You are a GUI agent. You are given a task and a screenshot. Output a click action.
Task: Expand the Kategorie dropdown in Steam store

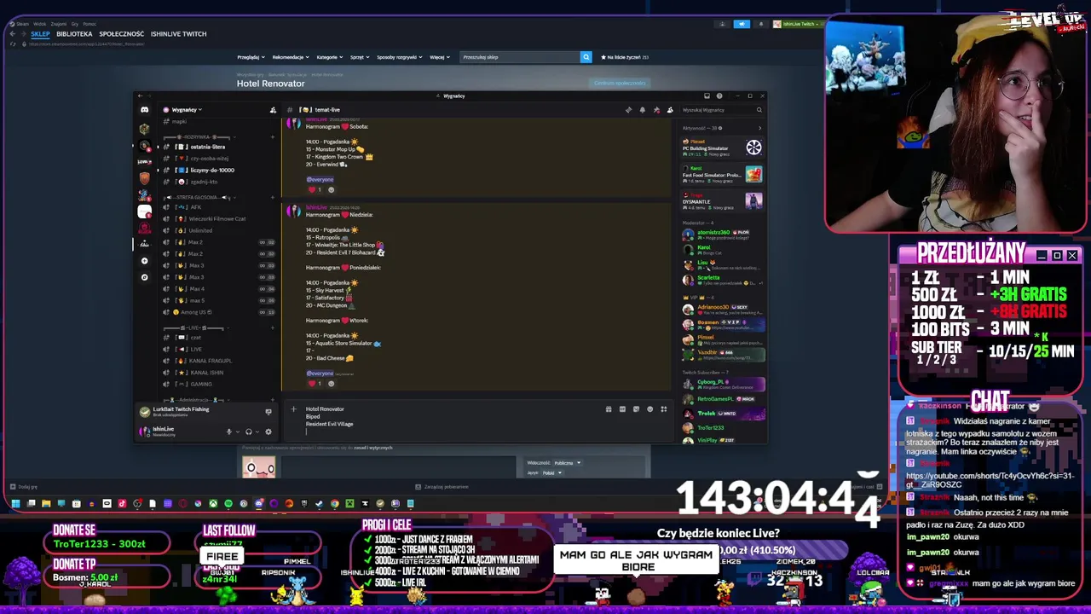pyautogui.click(x=330, y=57)
